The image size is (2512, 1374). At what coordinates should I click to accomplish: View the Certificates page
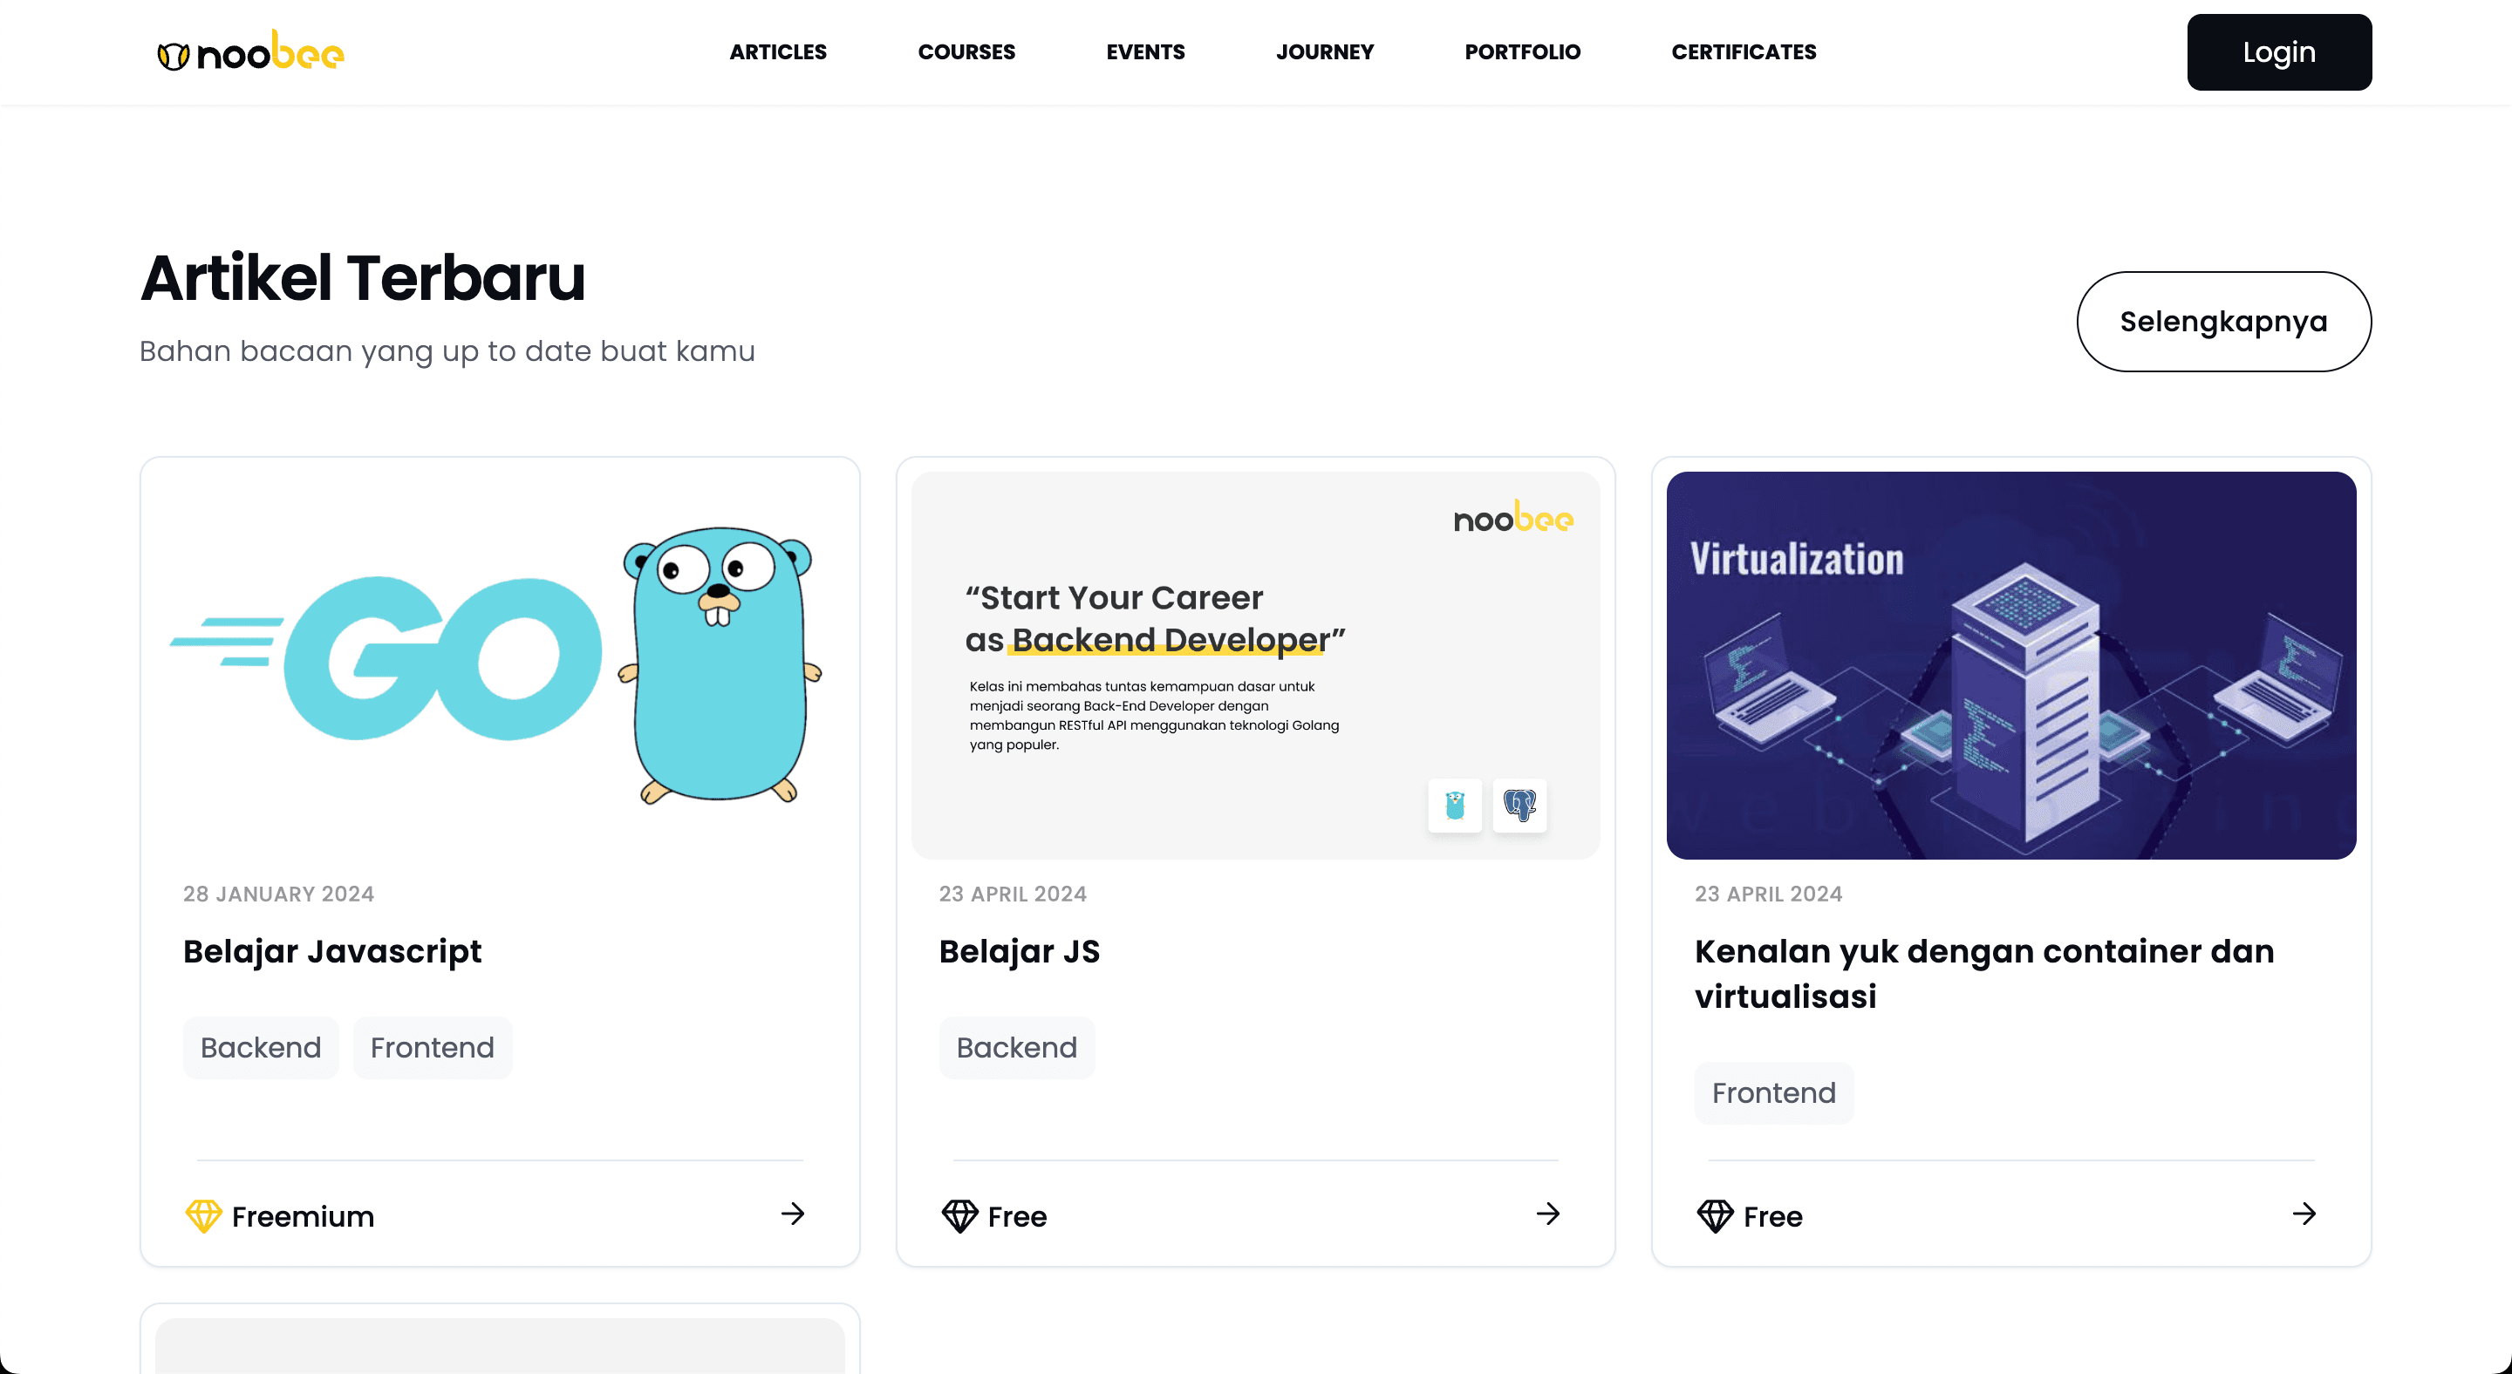tap(1744, 51)
